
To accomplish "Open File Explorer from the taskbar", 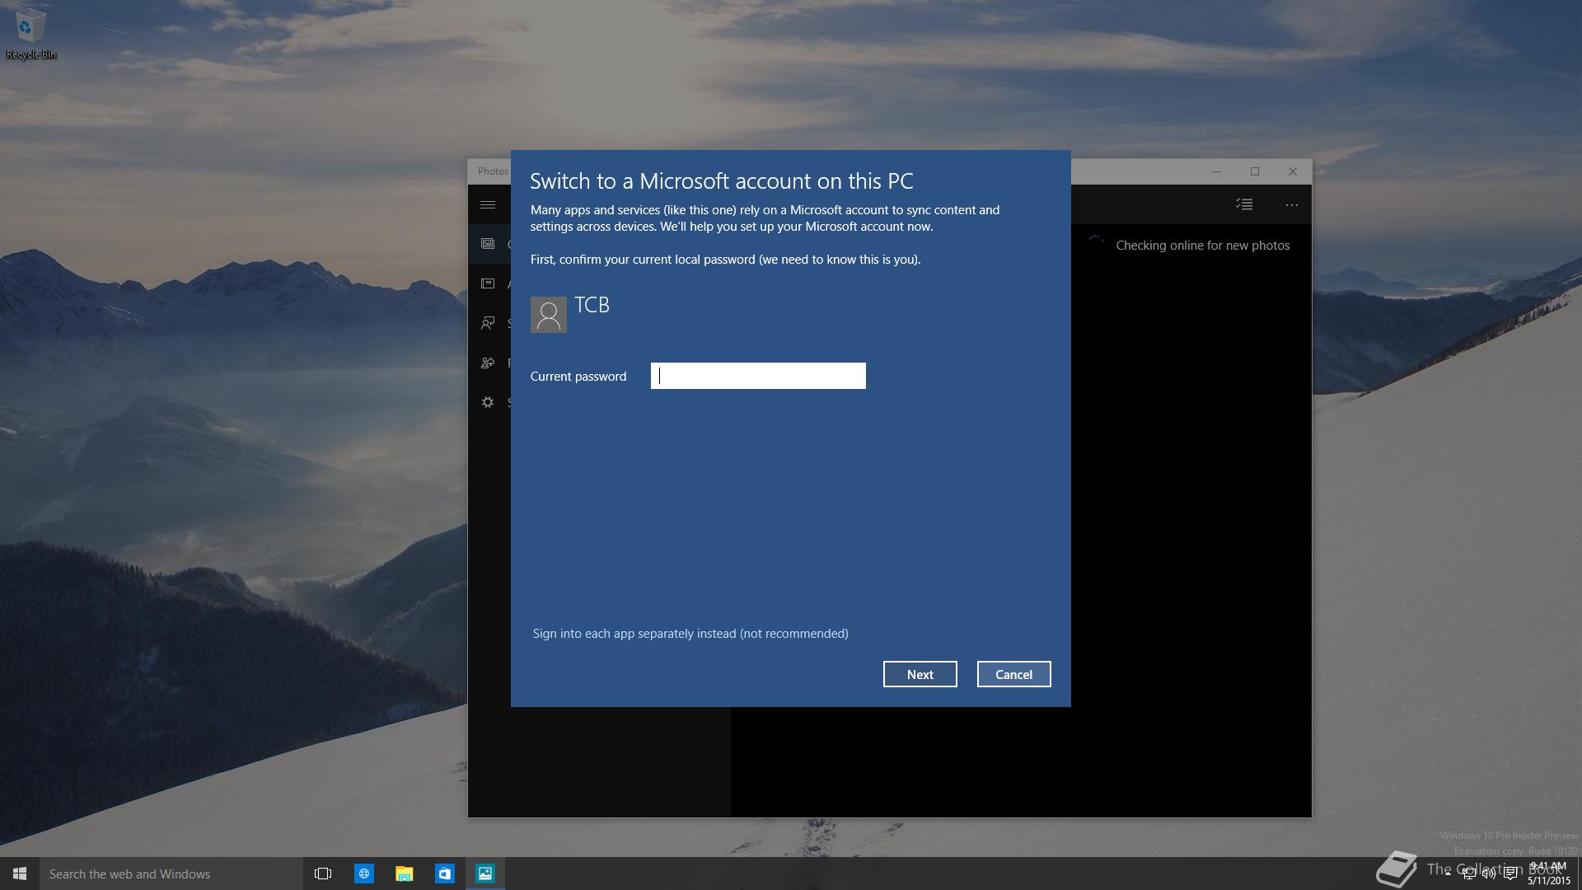I will 404,874.
